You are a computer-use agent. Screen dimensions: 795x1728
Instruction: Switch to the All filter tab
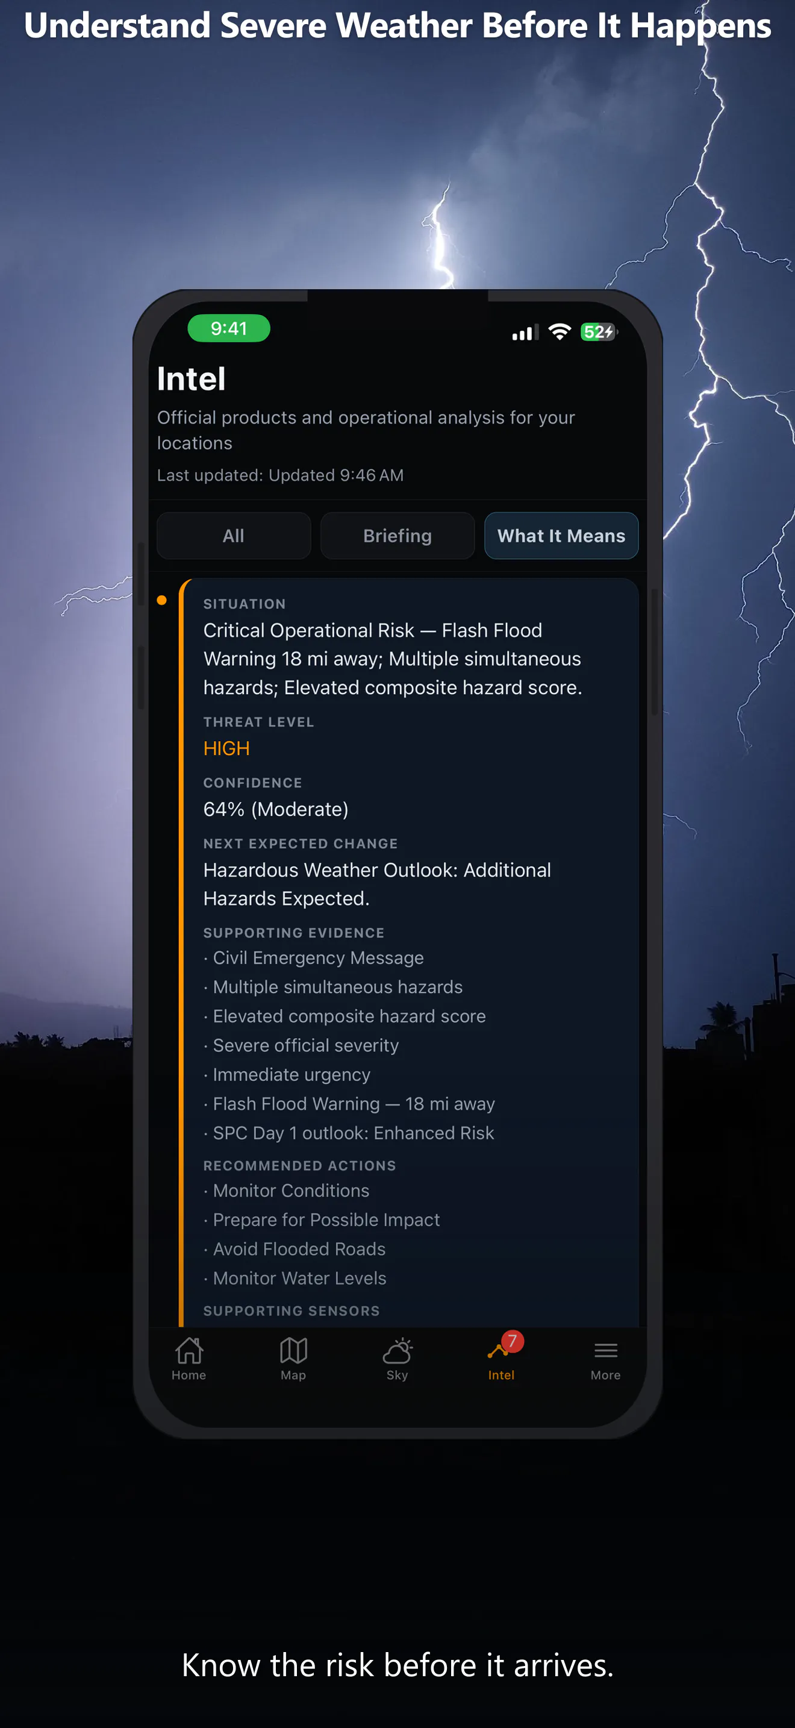[x=233, y=535]
